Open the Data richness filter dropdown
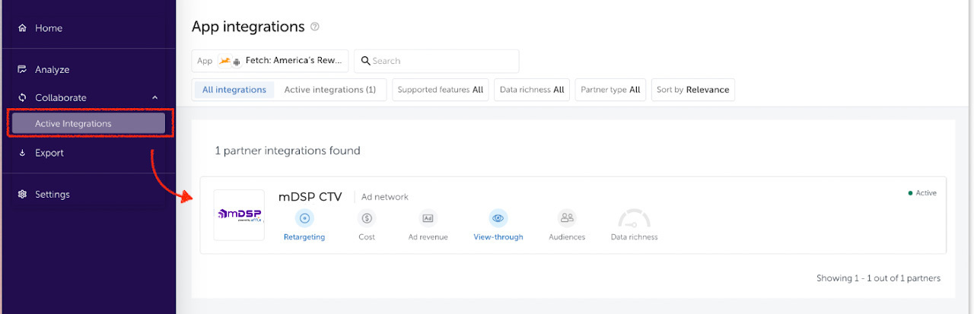Screen dimensions: 974x314 point(531,90)
